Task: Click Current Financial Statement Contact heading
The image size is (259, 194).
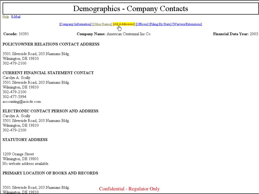Action: coord(48,73)
